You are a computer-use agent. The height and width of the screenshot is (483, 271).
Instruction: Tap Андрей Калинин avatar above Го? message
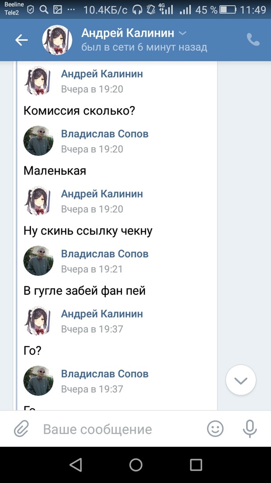38,320
